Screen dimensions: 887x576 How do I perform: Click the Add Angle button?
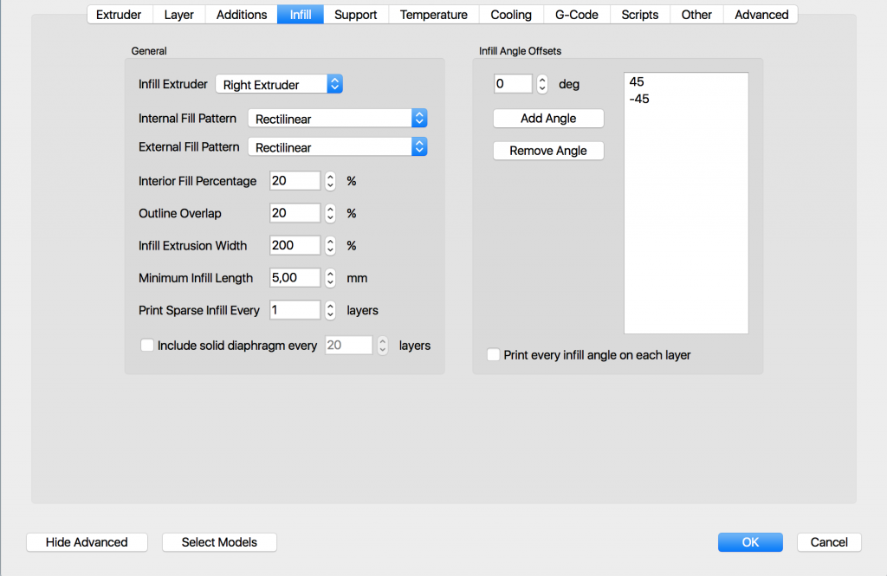tap(548, 119)
